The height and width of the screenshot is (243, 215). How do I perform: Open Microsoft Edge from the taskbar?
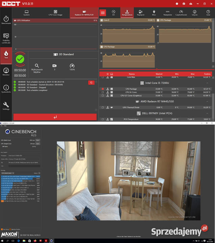(x=19, y=241)
